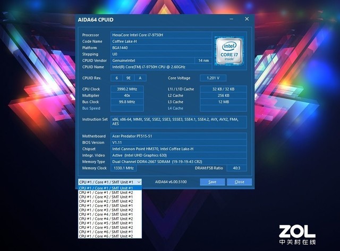The image size is (340, 251).
Task: Click the Chipset value Intel Cannon Point HM370
Action: 178,149
